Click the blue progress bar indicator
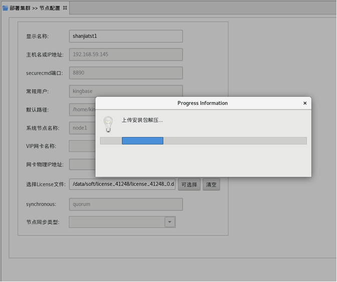Image resolution: width=337 pixels, height=282 pixels. coord(142,141)
